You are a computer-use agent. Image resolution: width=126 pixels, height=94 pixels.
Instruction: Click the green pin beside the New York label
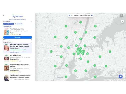[81, 59]
